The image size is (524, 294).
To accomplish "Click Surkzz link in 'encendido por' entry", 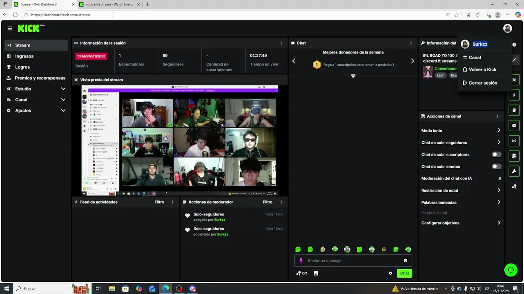I will [x=223, y=234].
